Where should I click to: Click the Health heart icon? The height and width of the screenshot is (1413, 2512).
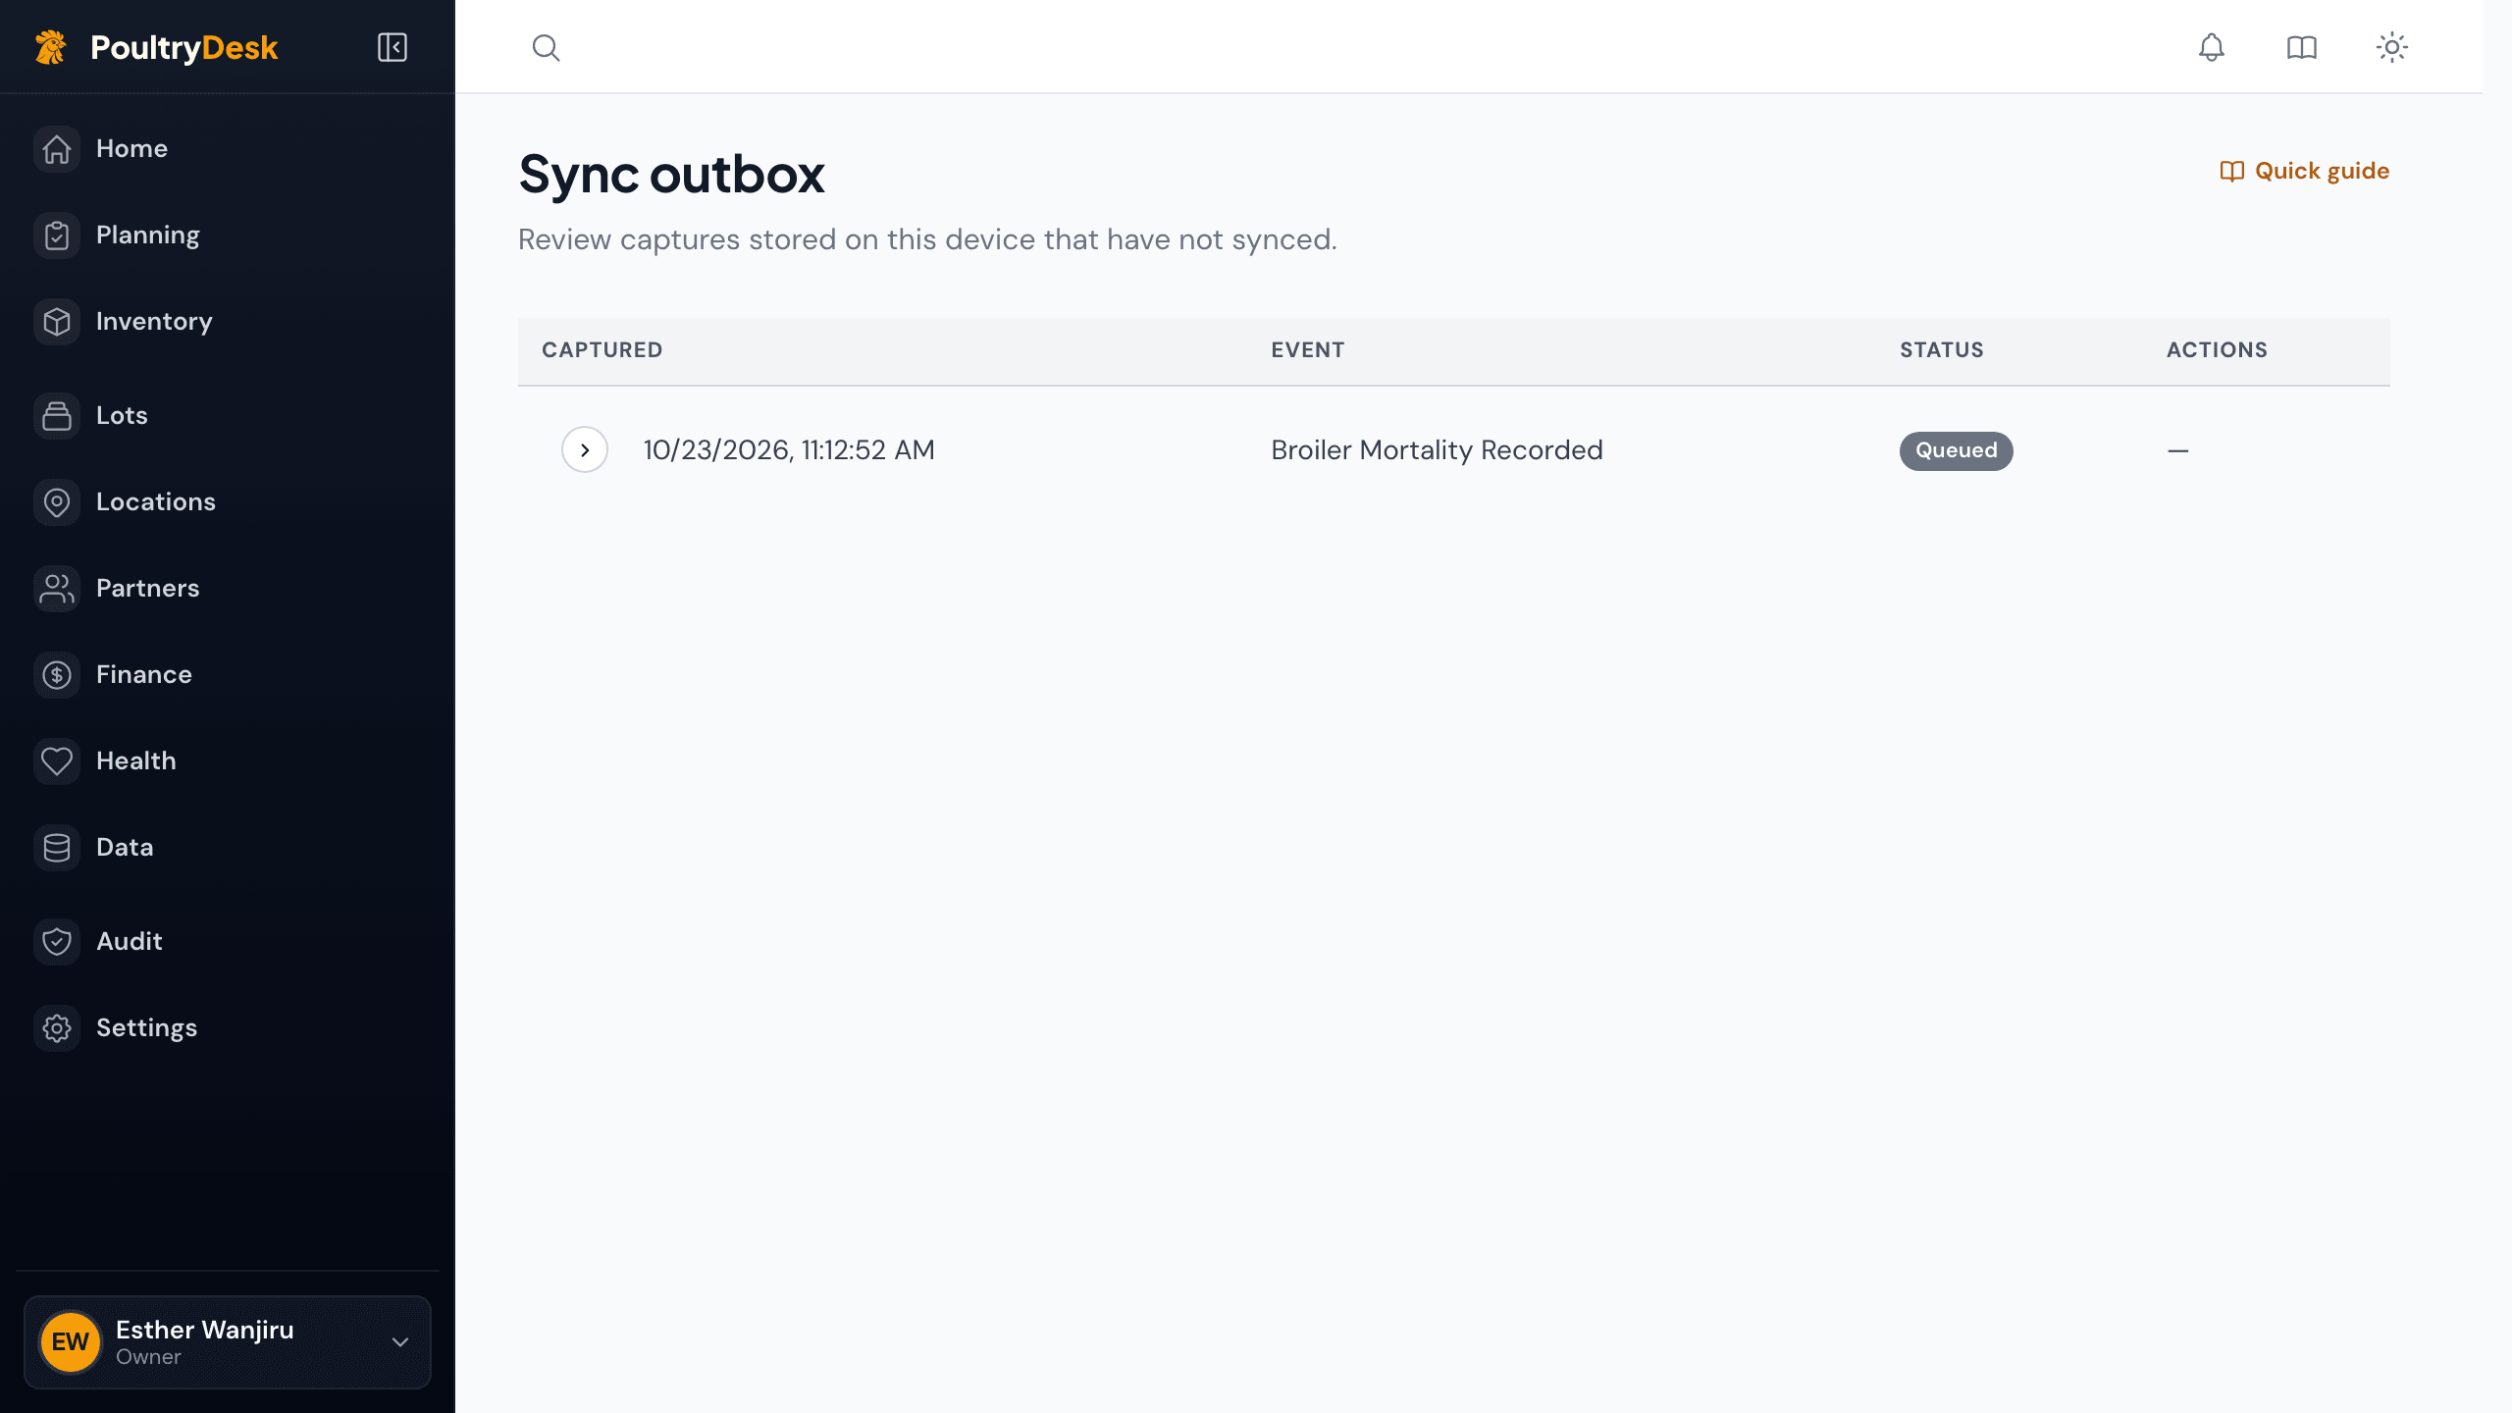click(57, 761)
